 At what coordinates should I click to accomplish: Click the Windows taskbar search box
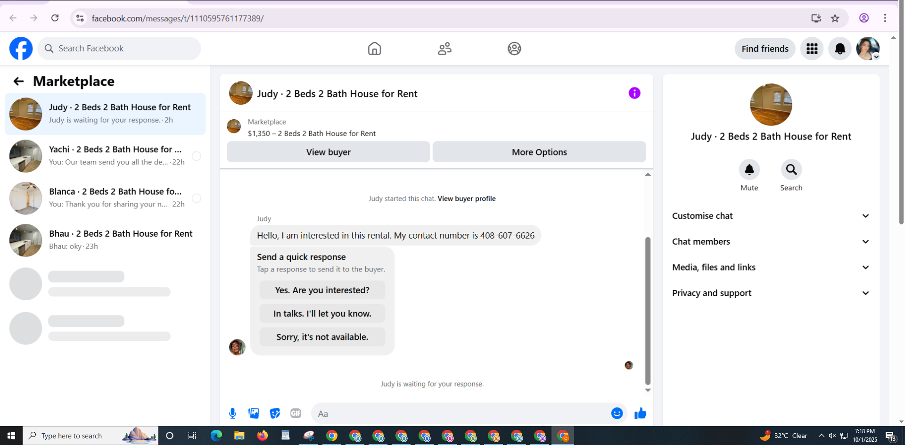pos(90,436)
